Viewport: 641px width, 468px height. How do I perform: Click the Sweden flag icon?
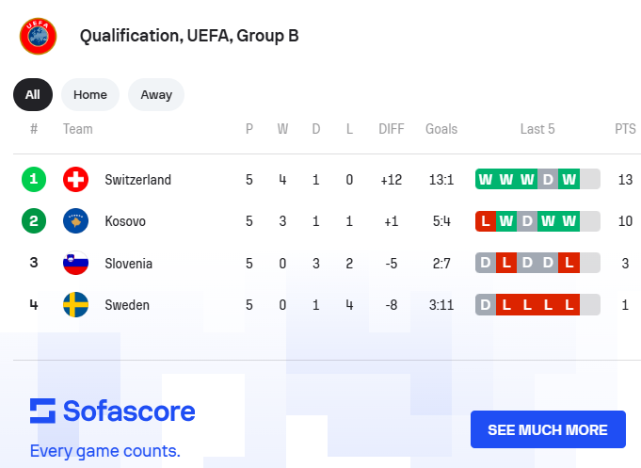point(75,305)
